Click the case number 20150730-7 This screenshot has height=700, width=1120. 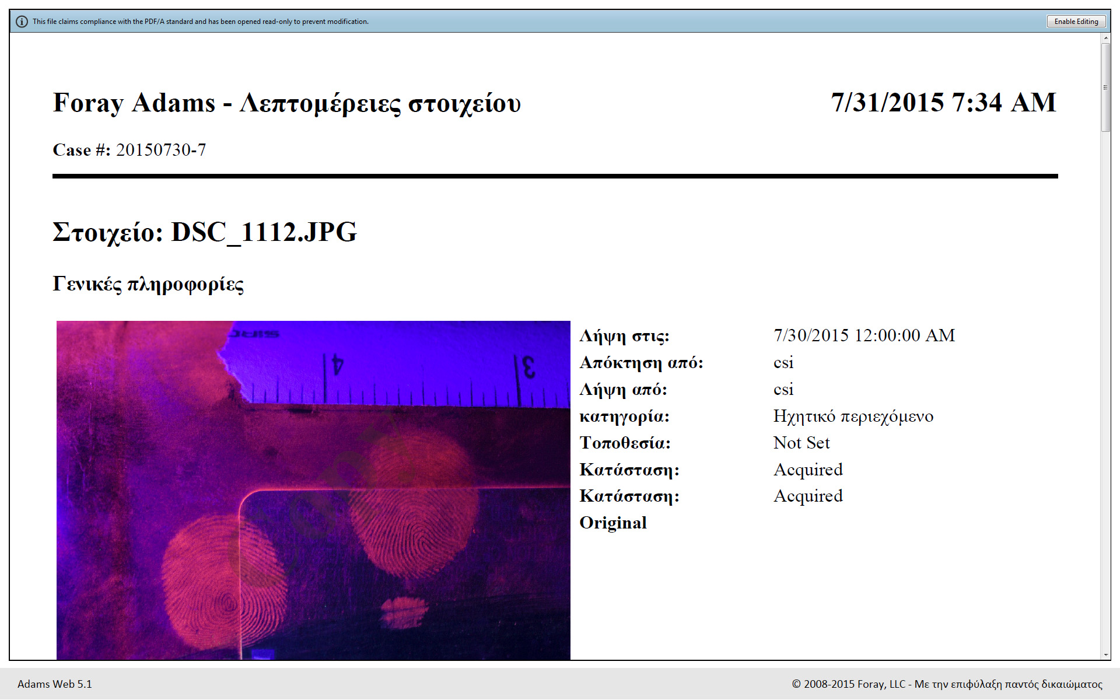click(x=160, y=150)
